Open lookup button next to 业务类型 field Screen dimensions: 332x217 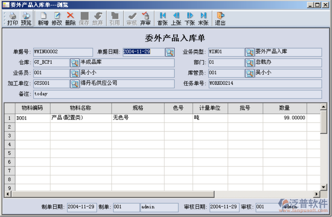[x=249, y=52]
